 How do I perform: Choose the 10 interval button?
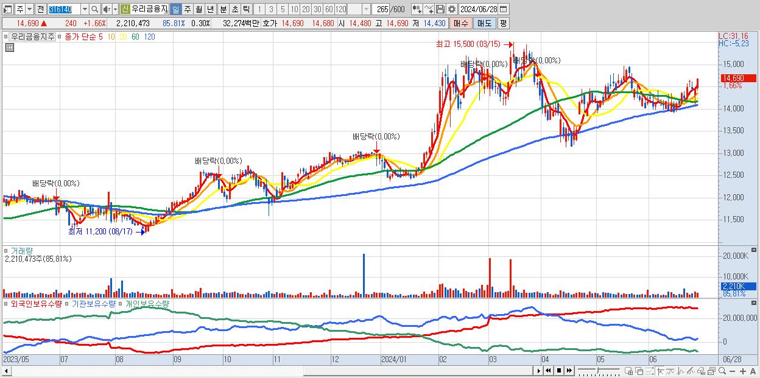coord(294,9)
